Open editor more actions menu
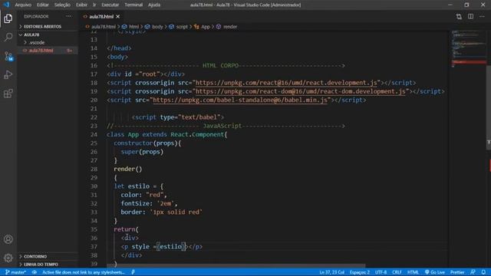 click(482, 17)
